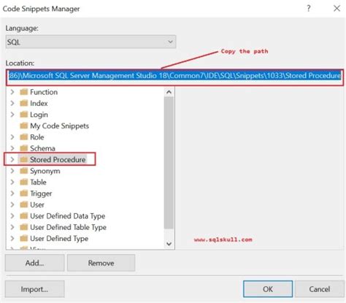Click the folder list scroll up arrow
Screen dimensions: 346x303
click(169, 92)
